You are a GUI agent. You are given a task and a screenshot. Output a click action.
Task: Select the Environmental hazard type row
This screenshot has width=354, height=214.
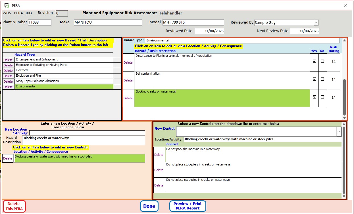[x=64, y=87]
